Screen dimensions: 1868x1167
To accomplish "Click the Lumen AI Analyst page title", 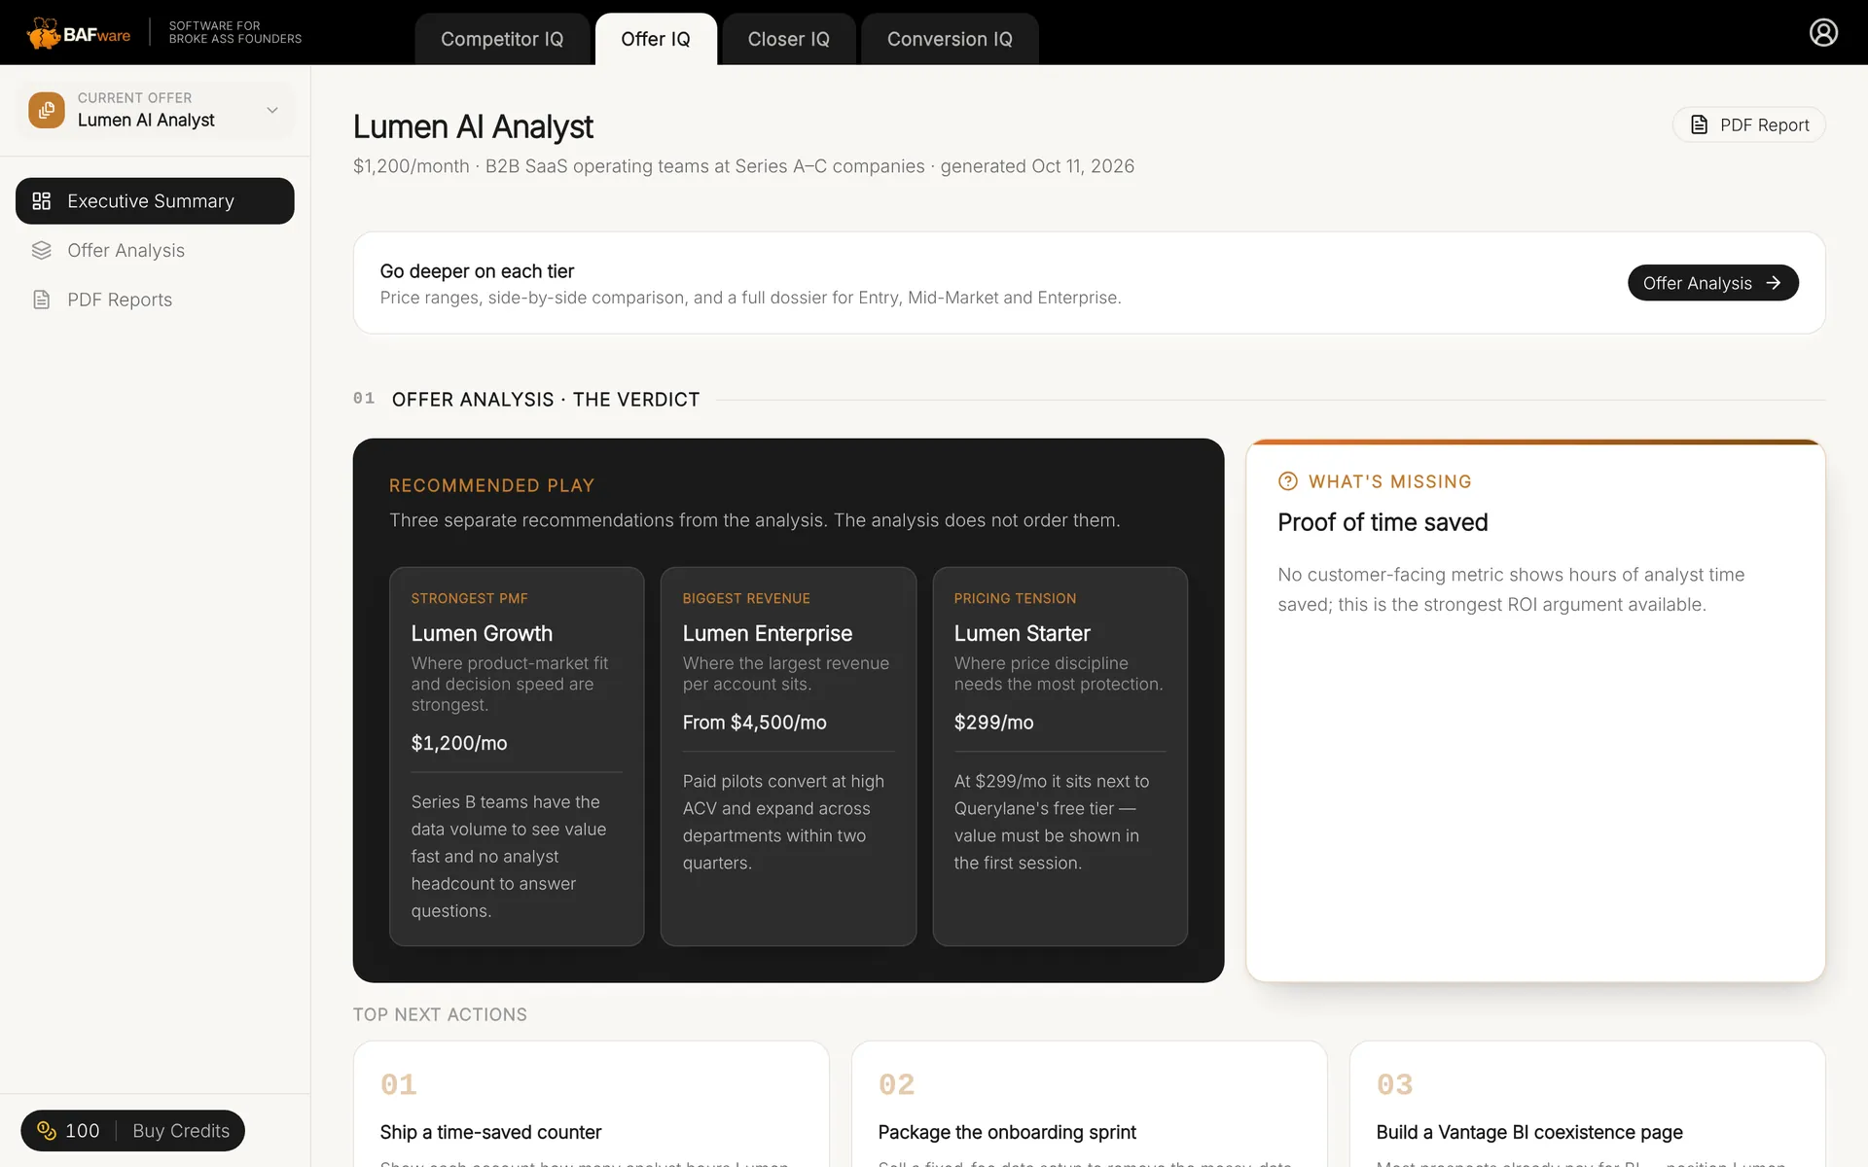I will [x=473, y=126].
